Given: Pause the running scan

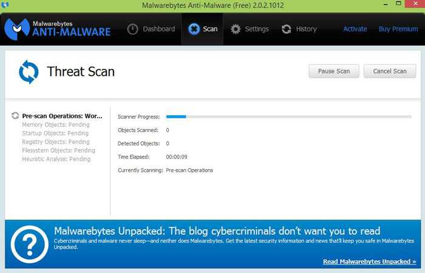Looking at the screenshot, I should (x=334, y=71).
